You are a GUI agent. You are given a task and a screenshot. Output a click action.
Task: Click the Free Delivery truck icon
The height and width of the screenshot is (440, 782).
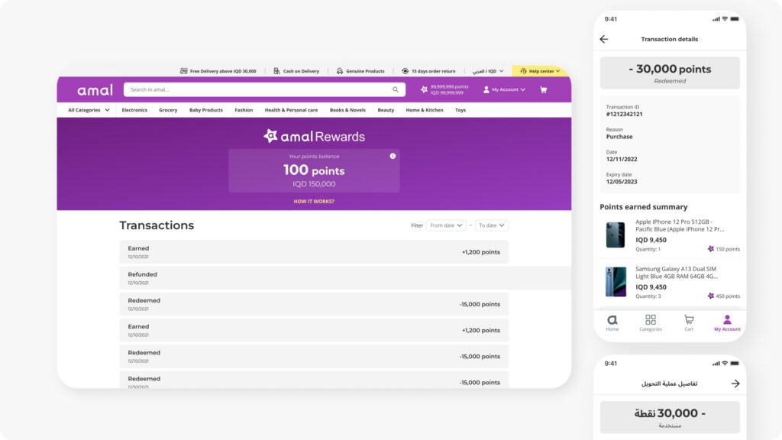click(183, 71)
